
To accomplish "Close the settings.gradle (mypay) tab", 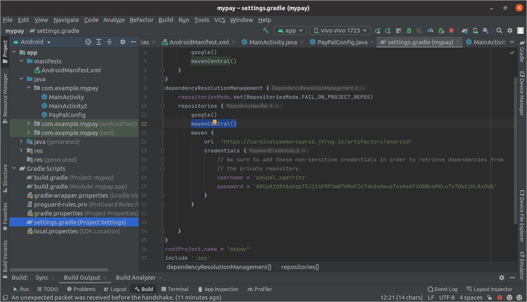I will tap(458, 42).
